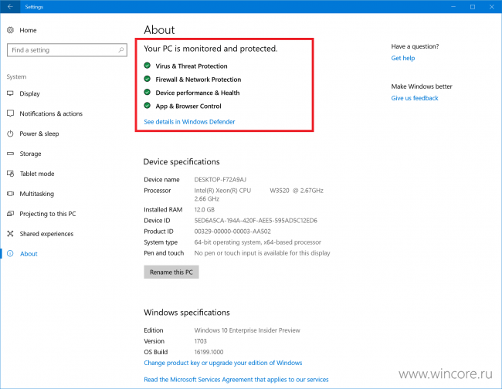Focus the Find a setting search box
Viewport: 502px width, 389px height.
(67, 50)
